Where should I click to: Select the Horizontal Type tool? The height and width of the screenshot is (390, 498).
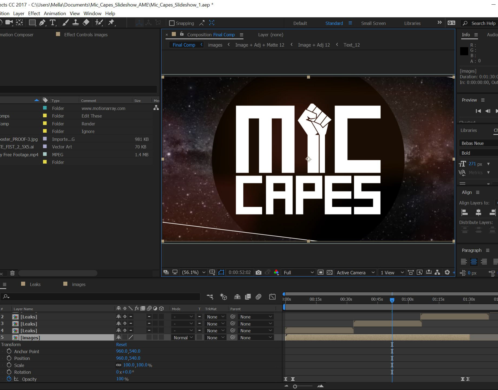[x=53, y=23]
